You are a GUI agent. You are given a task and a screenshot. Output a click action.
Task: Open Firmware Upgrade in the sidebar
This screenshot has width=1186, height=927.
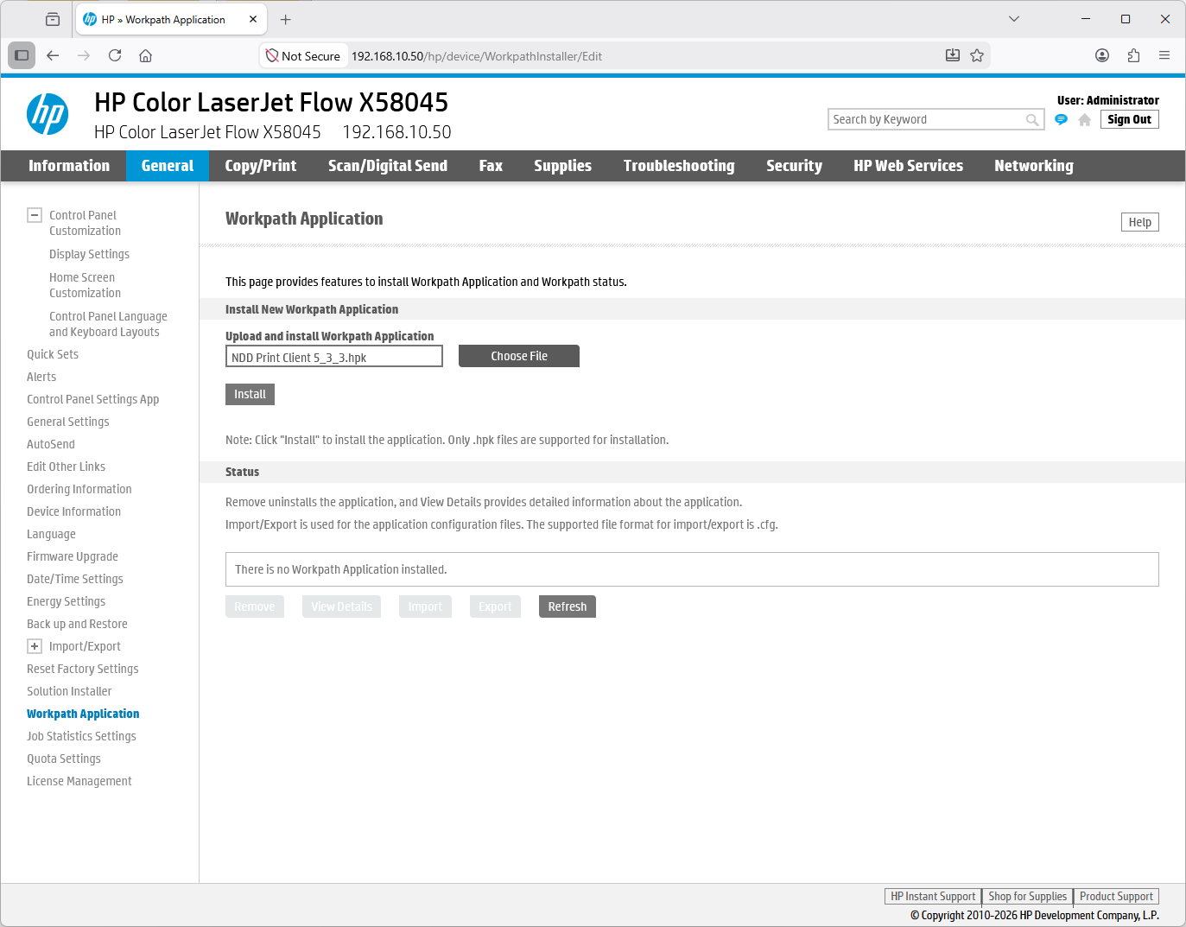pos(73,556)
